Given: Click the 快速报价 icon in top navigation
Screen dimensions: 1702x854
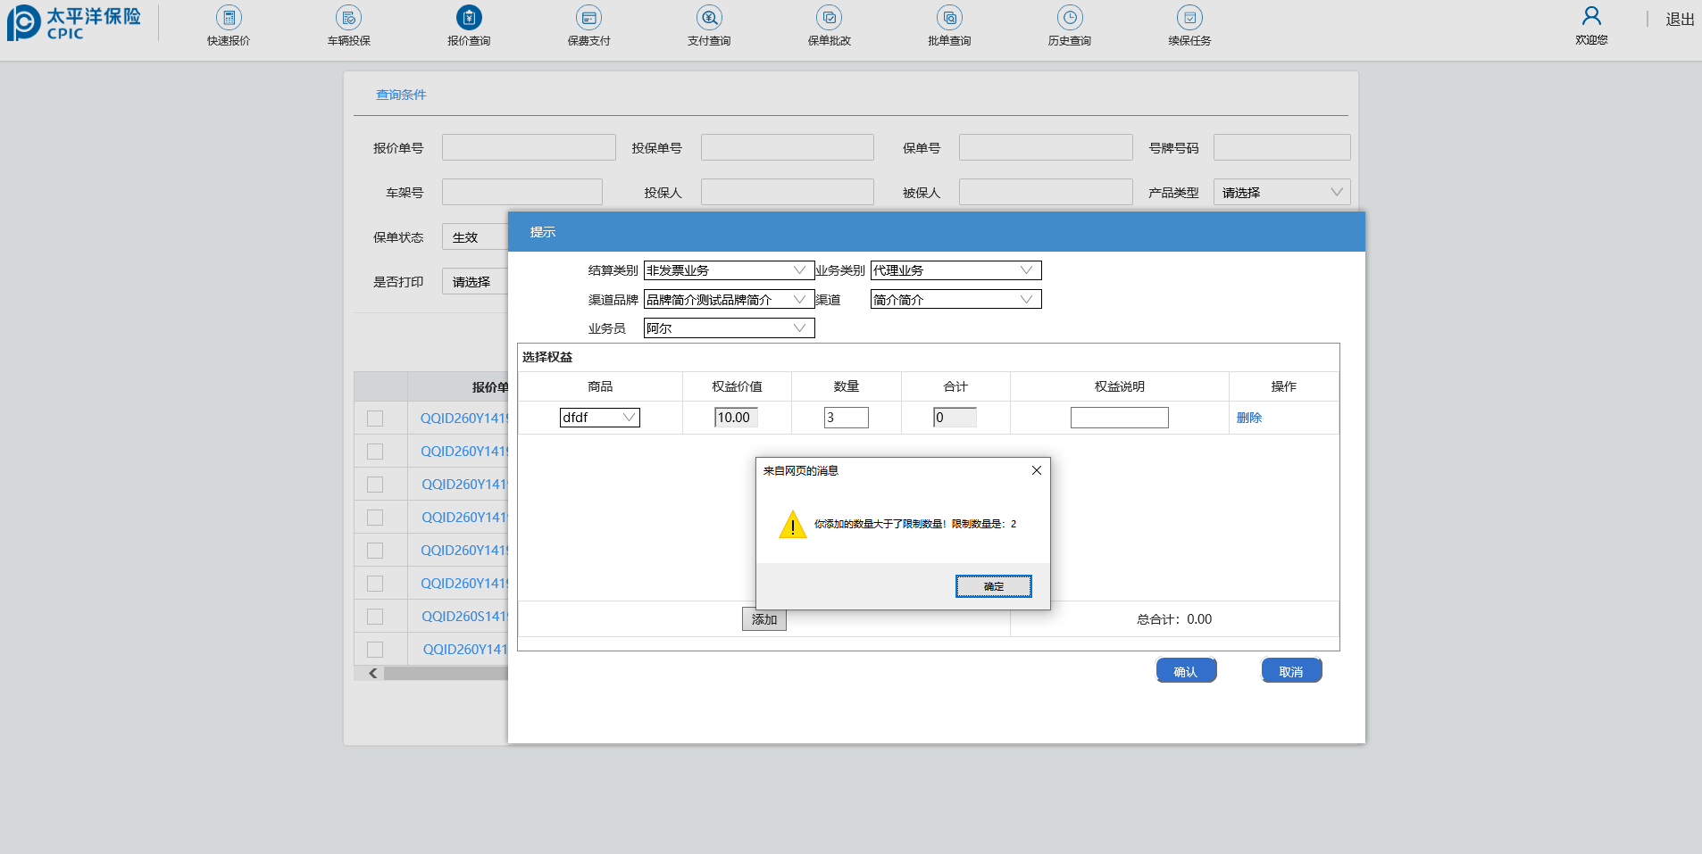Looking at the screenshot, I should [x=229, y=18].
